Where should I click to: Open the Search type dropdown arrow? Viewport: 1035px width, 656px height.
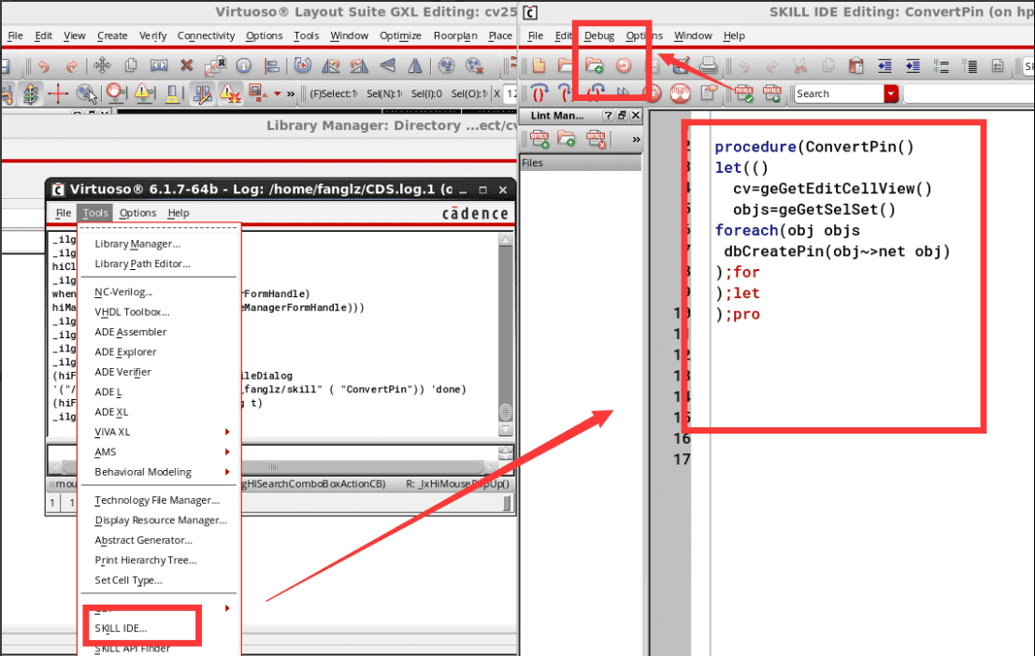pyautogui.click(x=891, y=93)
